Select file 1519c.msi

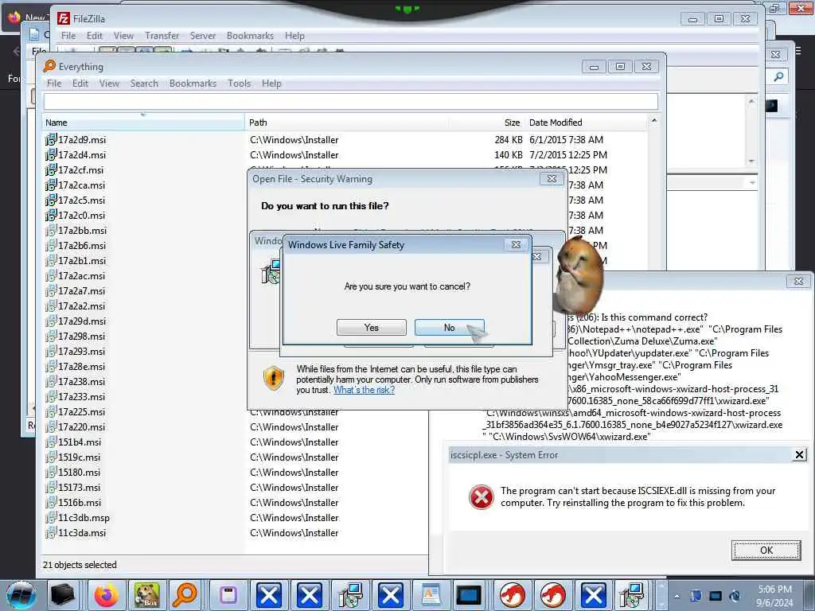[79, 457]
